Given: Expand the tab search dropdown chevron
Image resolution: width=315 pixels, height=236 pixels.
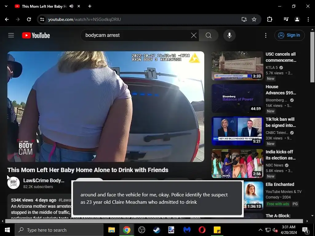Looking at the screenshot, I should click(x=6, y=6).
